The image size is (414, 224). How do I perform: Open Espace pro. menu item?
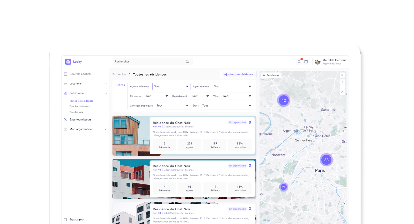coord(77,220)
